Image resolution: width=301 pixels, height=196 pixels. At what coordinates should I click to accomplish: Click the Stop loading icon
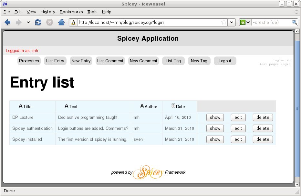[x=49, y=22]
